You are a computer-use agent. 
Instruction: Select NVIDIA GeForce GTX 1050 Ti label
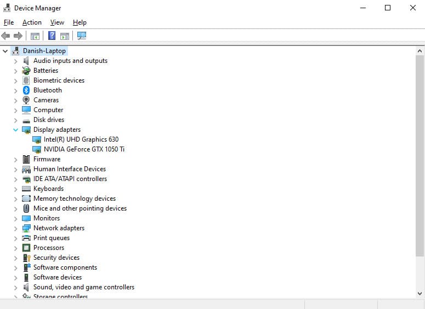pyautogui.click(x=84, y=149)
